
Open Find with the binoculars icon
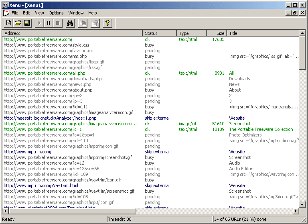click(x=70, y=23)
